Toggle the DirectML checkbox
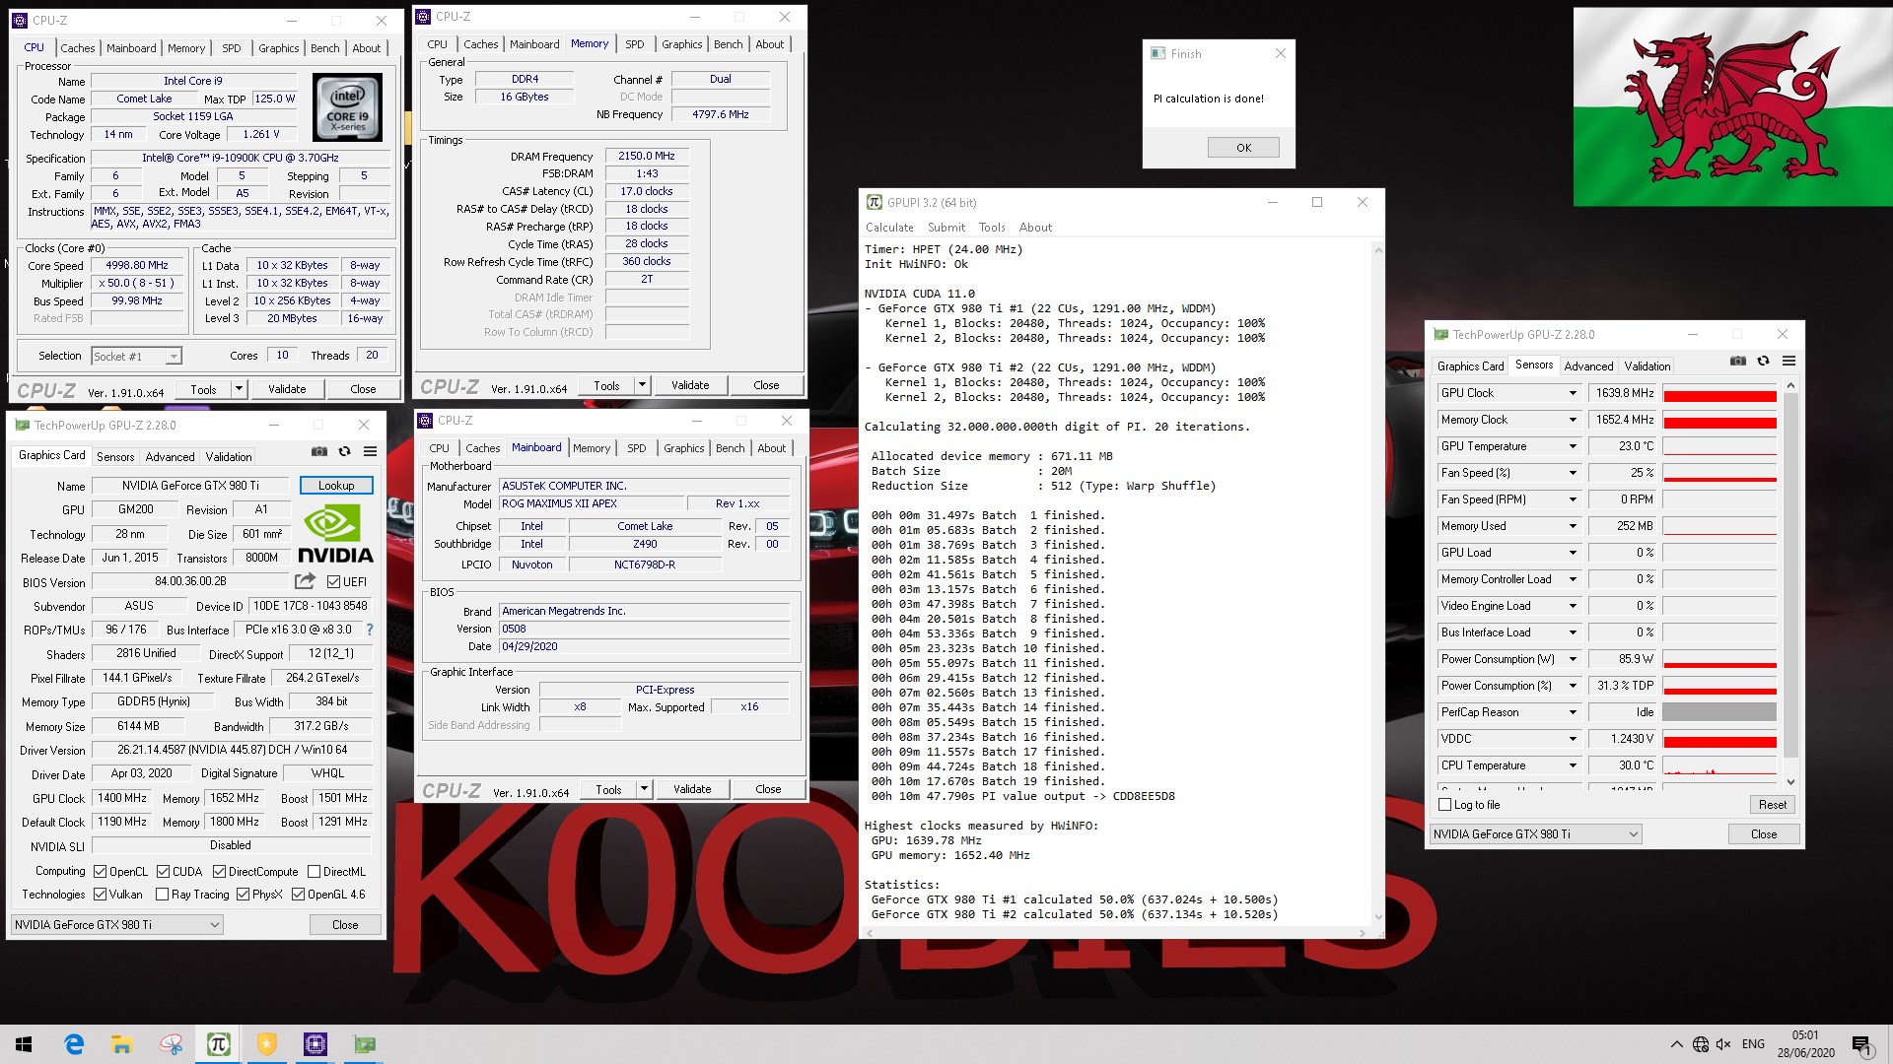Image resolution: width=1893 pixels, height=1064 pixels. click(314, 872)
